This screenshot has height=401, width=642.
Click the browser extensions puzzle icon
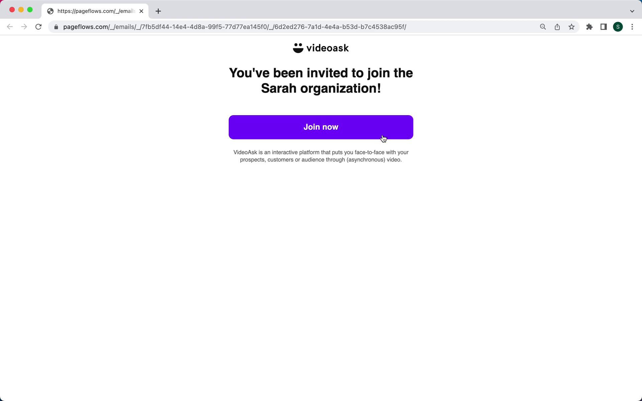click(589, 27)
